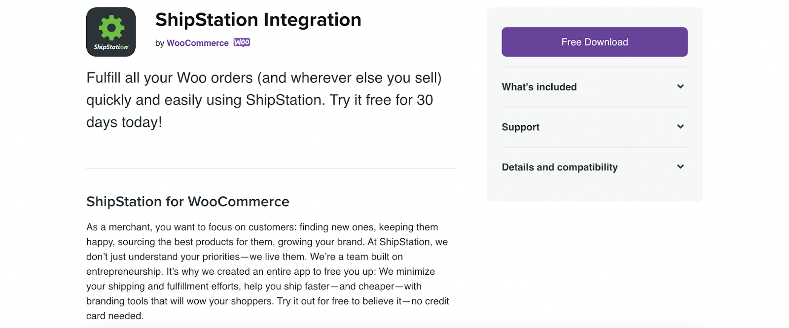789x328 pixels.
Task: Open the WooCommerce vendor link
Action: click(197, 43)
